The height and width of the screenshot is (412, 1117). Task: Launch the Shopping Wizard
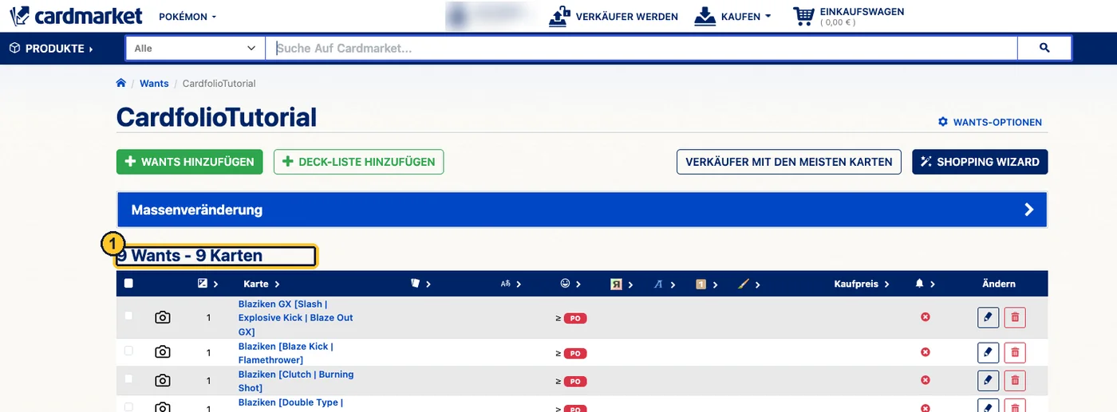980,162
